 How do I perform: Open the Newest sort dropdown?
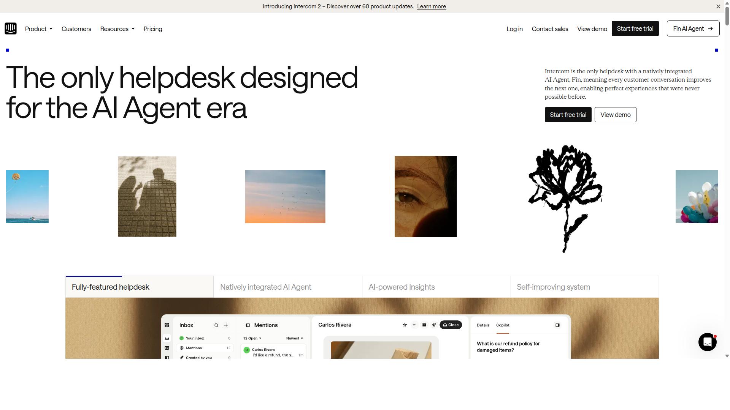[x=295, y=338]
